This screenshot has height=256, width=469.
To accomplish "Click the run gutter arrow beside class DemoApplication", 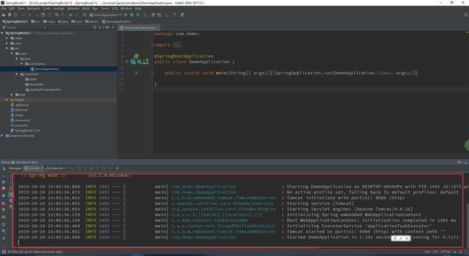I will (127, 62).
